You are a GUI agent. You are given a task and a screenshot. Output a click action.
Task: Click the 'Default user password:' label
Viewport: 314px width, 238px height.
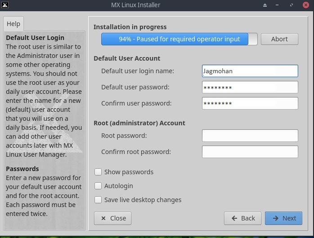[135, 87]
